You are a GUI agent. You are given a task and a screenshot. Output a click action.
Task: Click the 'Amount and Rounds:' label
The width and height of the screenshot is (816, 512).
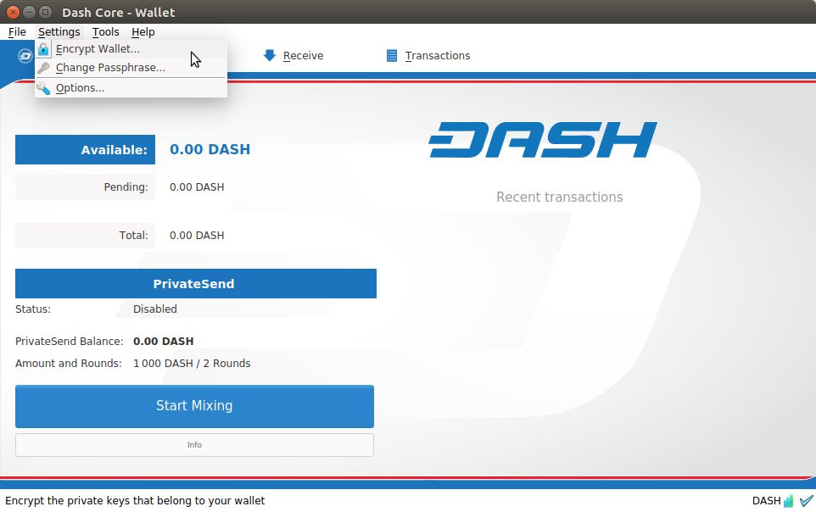(x=68, y=364)
